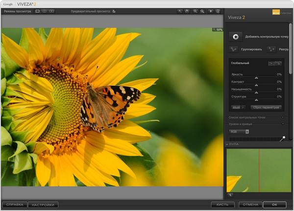Click the pin icon below the loupe

[x=230, y=194]
